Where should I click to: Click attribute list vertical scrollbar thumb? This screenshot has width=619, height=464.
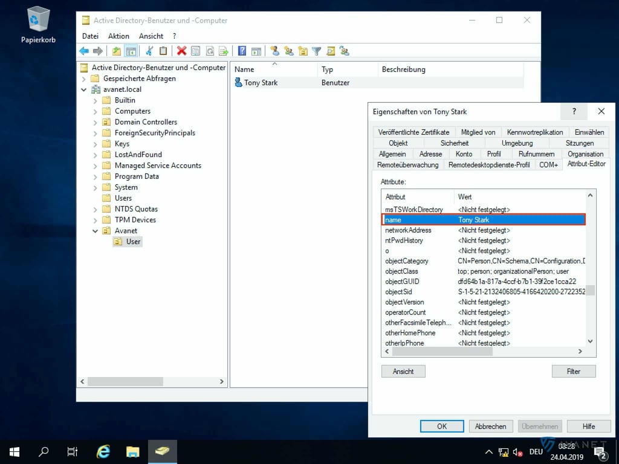590,290
